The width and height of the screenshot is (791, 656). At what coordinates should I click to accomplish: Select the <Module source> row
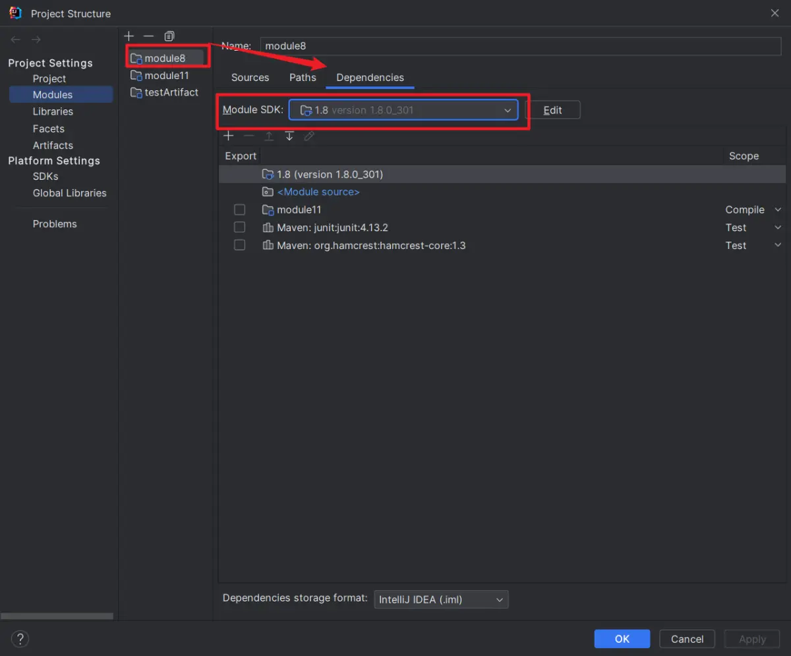pyautogui.click(x=502, y=192)
